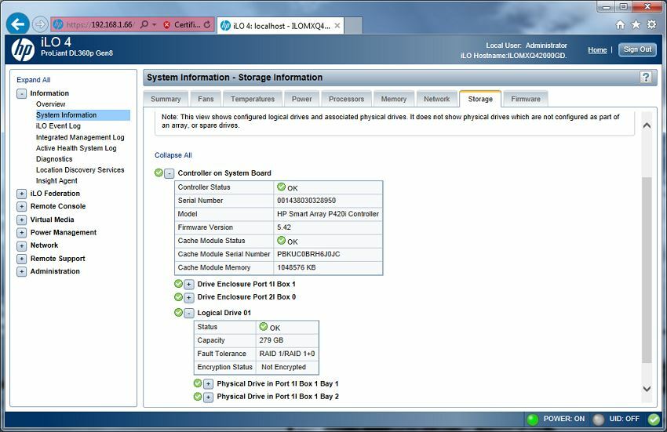Open browser home page icon
The width and height of the screenshot is (667, 432).
click(620, 24)
